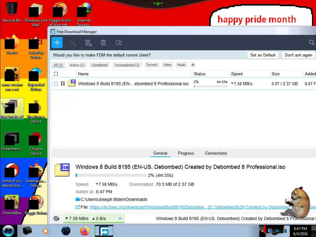Tick checkbox for Windows 8 Build download
Image resolution: width=316 pixels, height=237 pixels.
[56, 83]
